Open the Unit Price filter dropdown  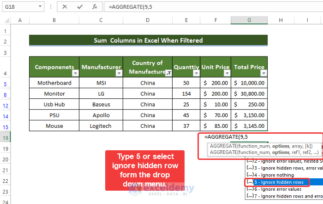226,73
